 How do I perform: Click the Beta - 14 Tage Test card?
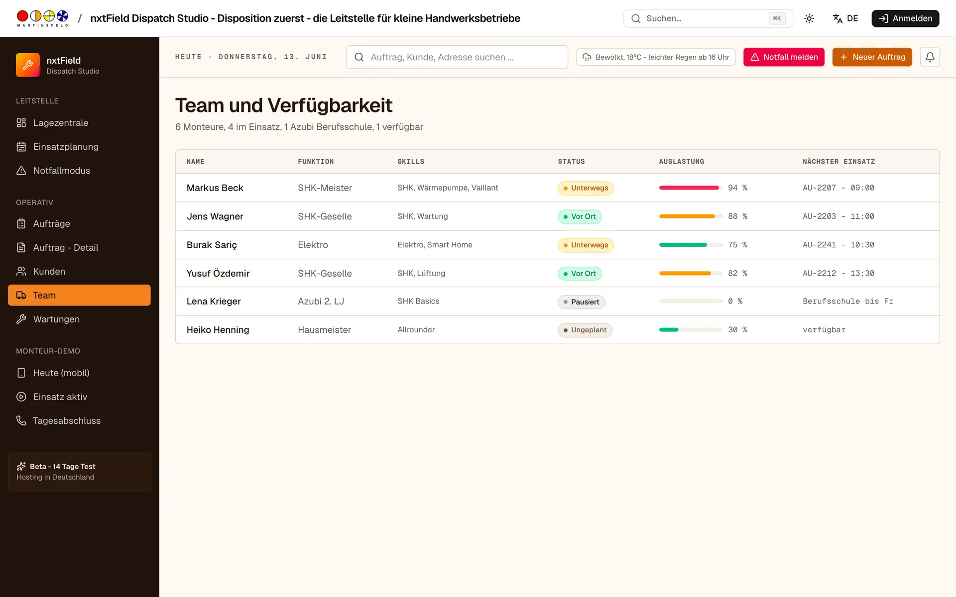(x=79, y=472)
